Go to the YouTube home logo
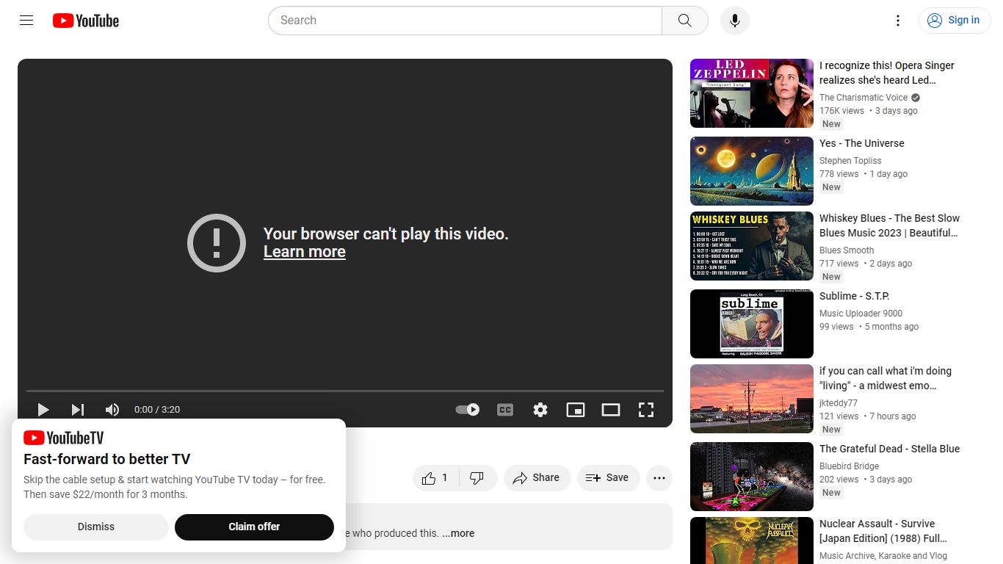1003x564 pixels. 86,21
